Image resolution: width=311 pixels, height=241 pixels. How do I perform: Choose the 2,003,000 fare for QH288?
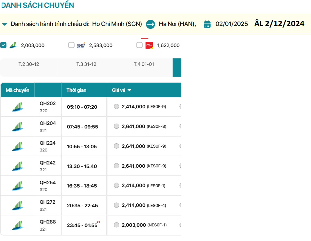(116, 225)
